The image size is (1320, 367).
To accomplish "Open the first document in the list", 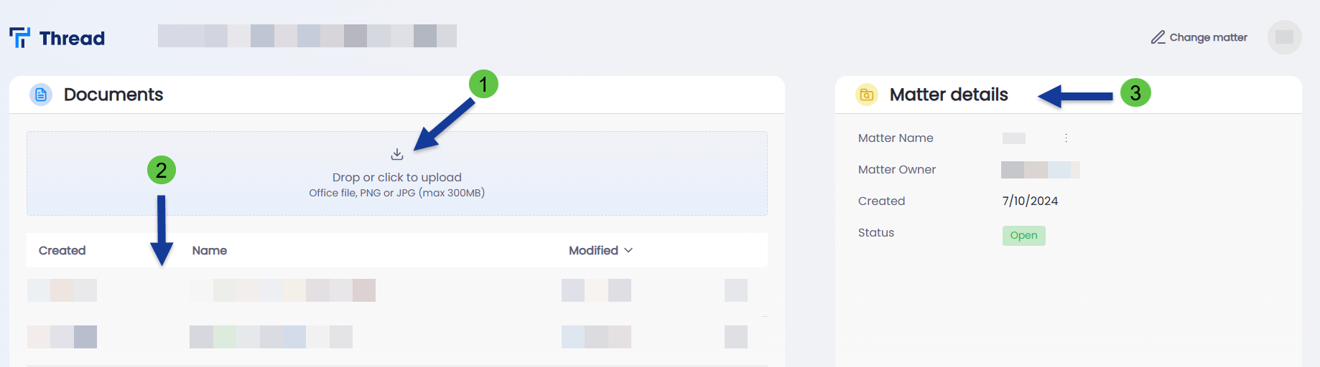I will coord(283,290).
